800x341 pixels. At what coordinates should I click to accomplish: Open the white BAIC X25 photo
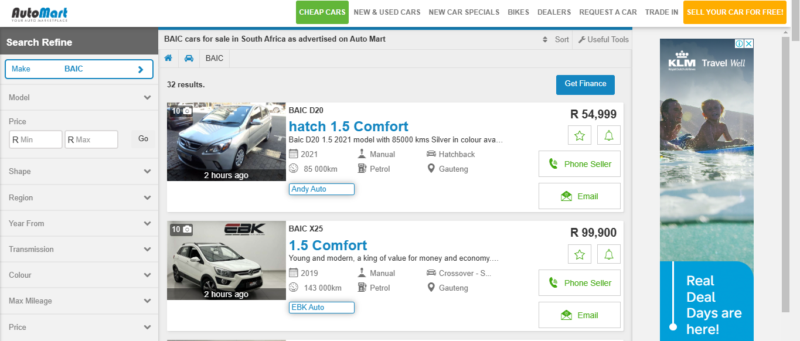pos(226,261)
